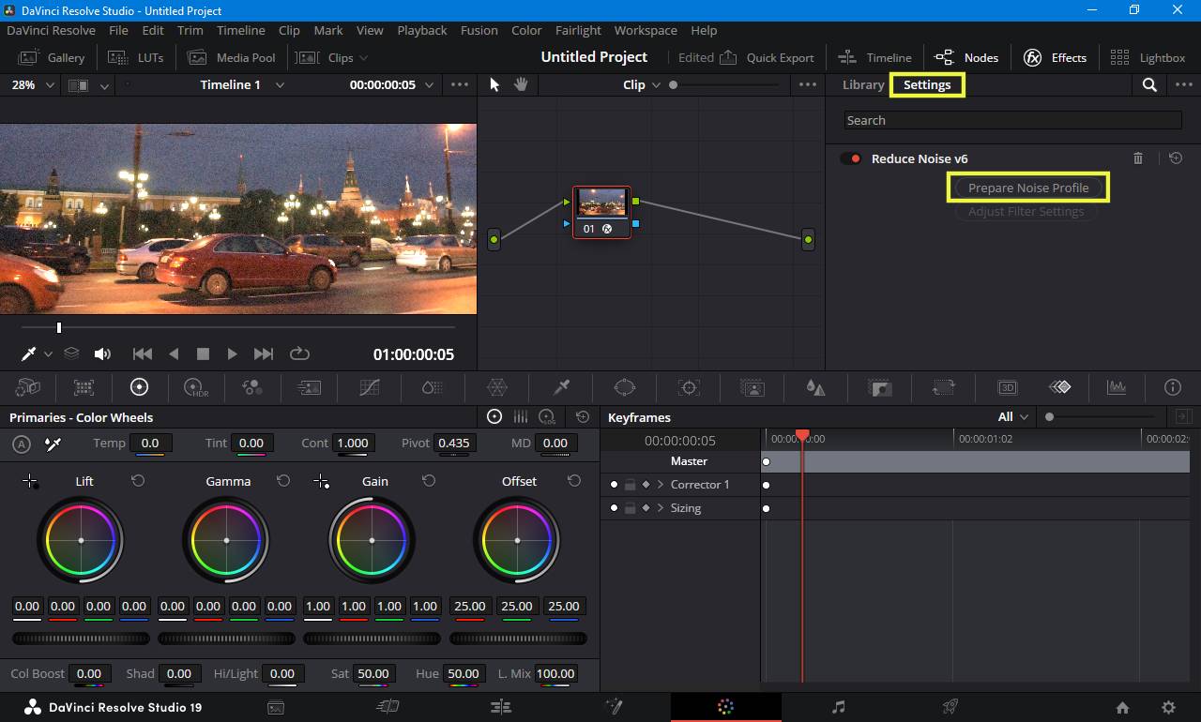Open the Clips toolbar dropdown arrow
The height and width of the screenshot is (722, 1201).
tap(364, 58)
